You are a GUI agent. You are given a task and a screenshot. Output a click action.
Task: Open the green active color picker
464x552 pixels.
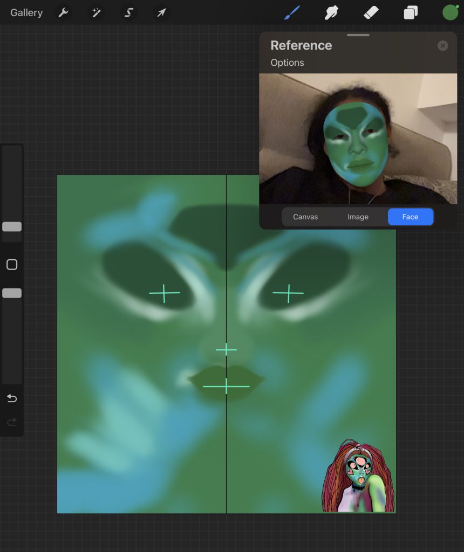pyautogui.click(x=451, y=13)
